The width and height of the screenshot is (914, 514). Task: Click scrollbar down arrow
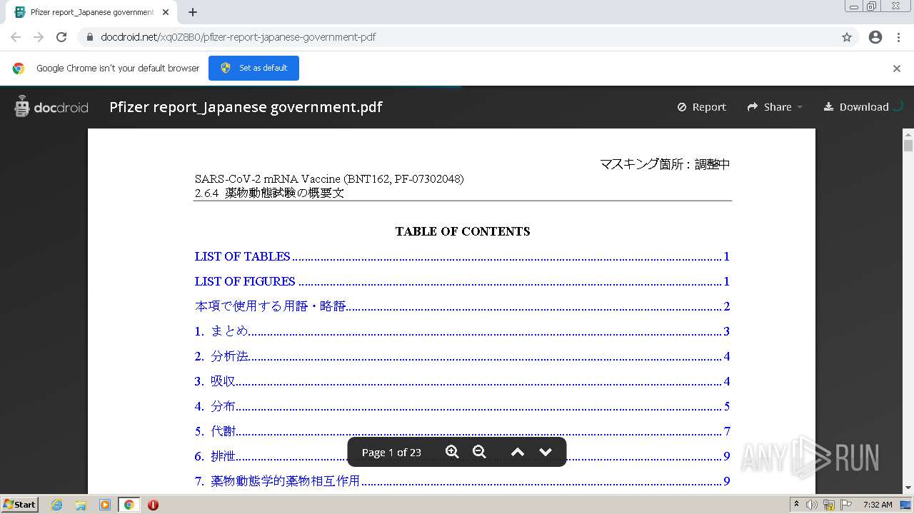pos(908,488)
